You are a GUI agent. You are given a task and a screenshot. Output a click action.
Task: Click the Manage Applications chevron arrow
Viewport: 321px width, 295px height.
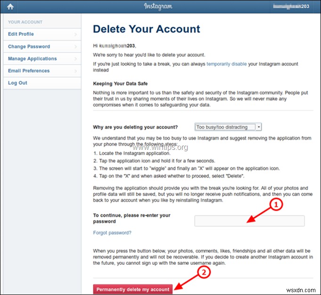pos(75,59)
